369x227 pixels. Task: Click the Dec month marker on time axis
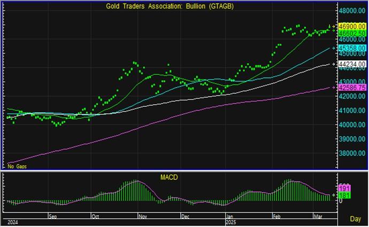point(186,216)
